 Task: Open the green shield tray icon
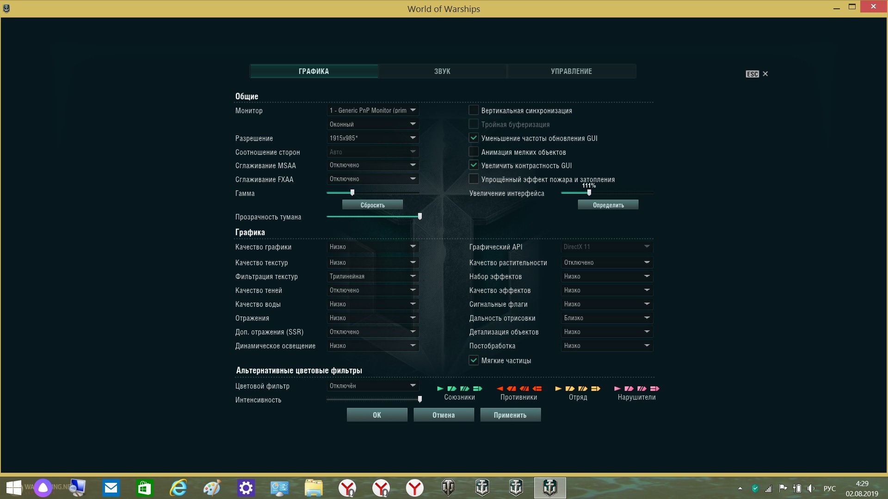pyautogui.click(x=755, y=488)
